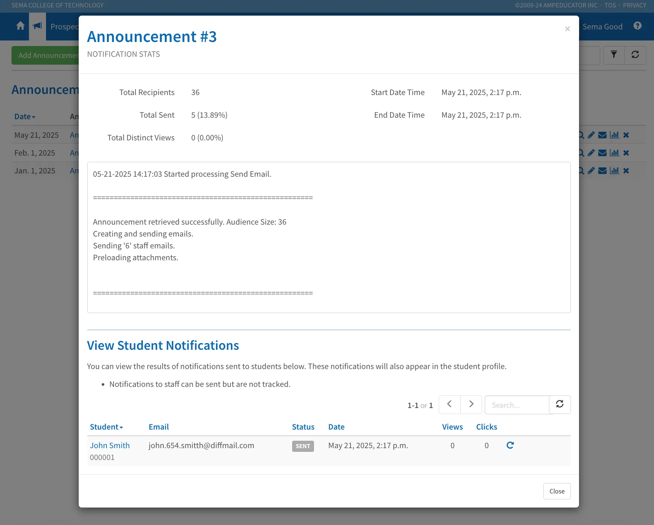654x525 pixels.
Task: Close the Announcement #3 modal with the X
Action: pos(567,29)
